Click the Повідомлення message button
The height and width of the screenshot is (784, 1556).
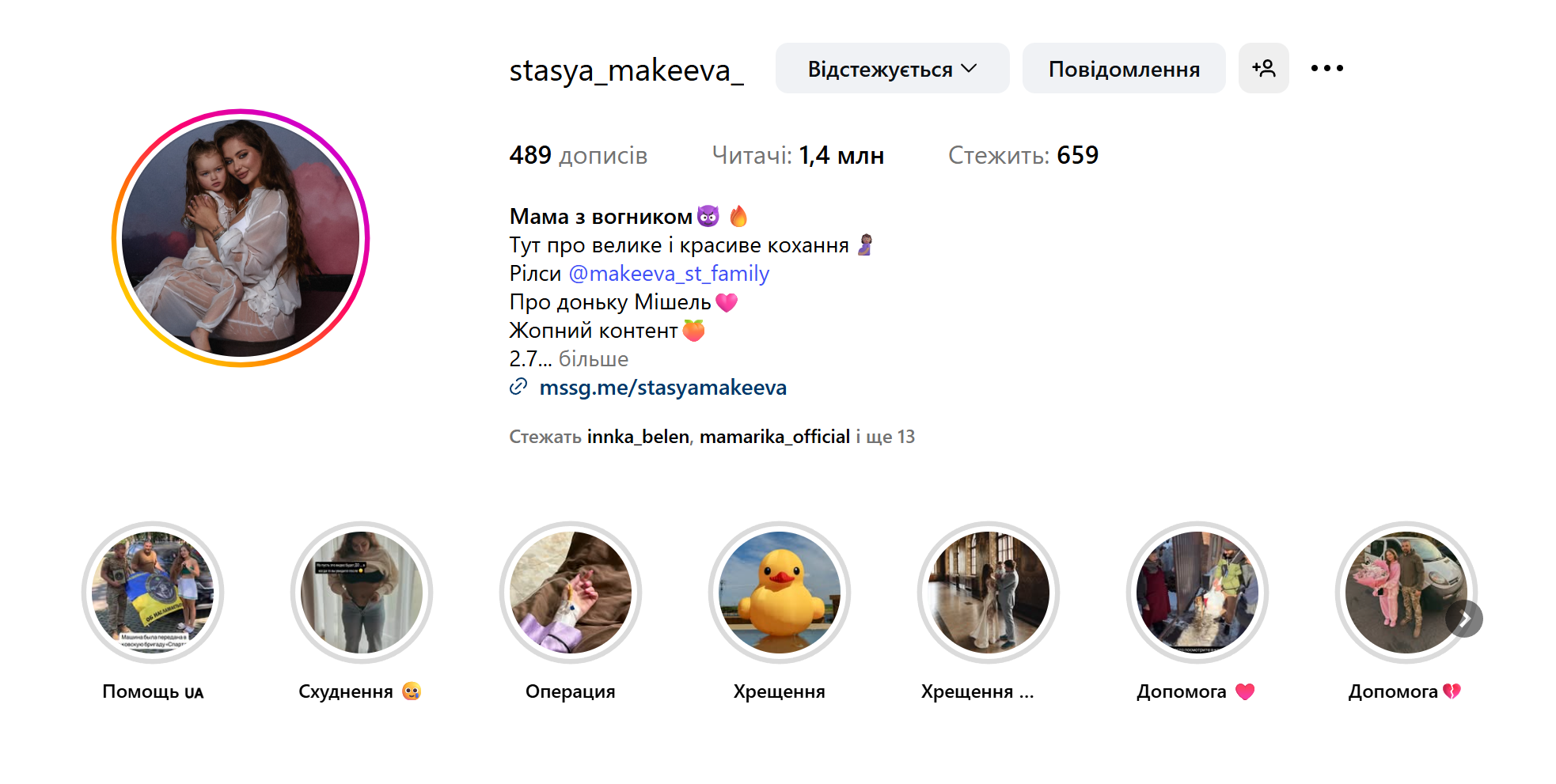(1124, 68)
